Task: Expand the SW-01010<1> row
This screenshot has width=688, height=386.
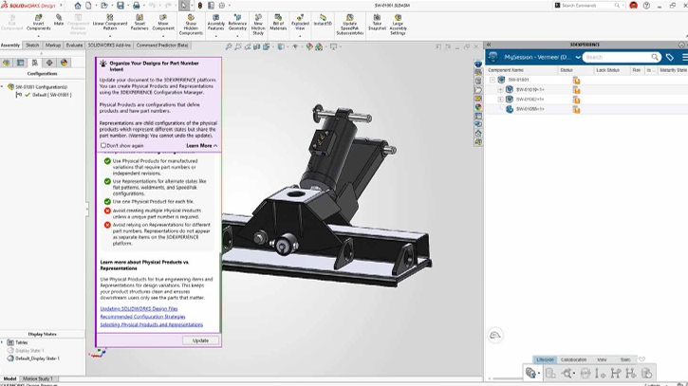Action: (x=500, y=89)
